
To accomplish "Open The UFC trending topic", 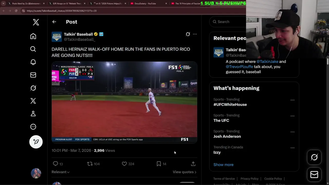I will tap(221, 121).
